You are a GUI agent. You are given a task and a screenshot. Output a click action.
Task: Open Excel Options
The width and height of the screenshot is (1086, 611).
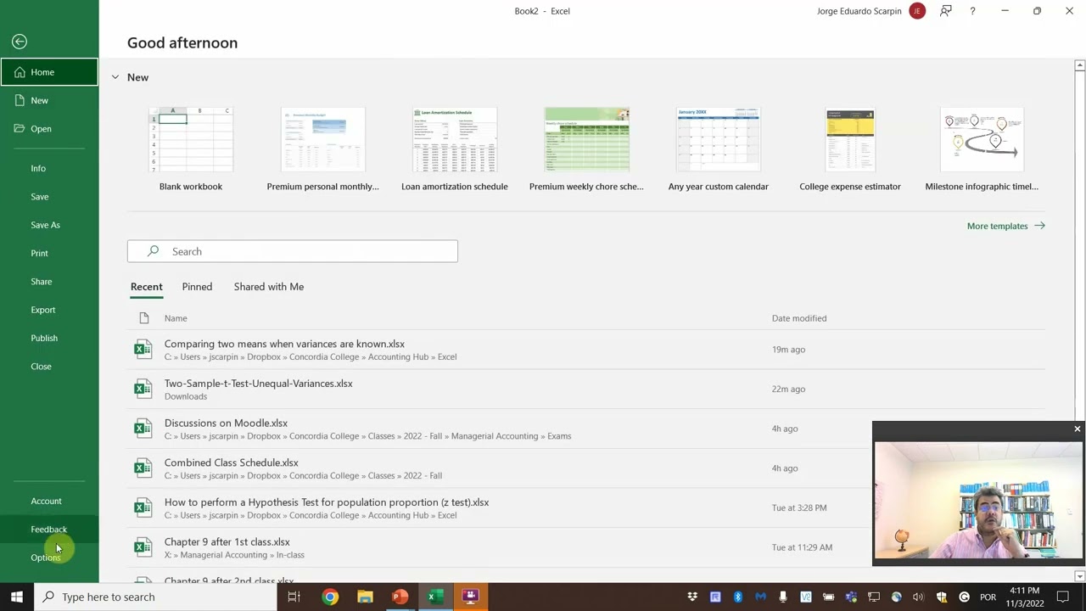(x=49, y=558)
